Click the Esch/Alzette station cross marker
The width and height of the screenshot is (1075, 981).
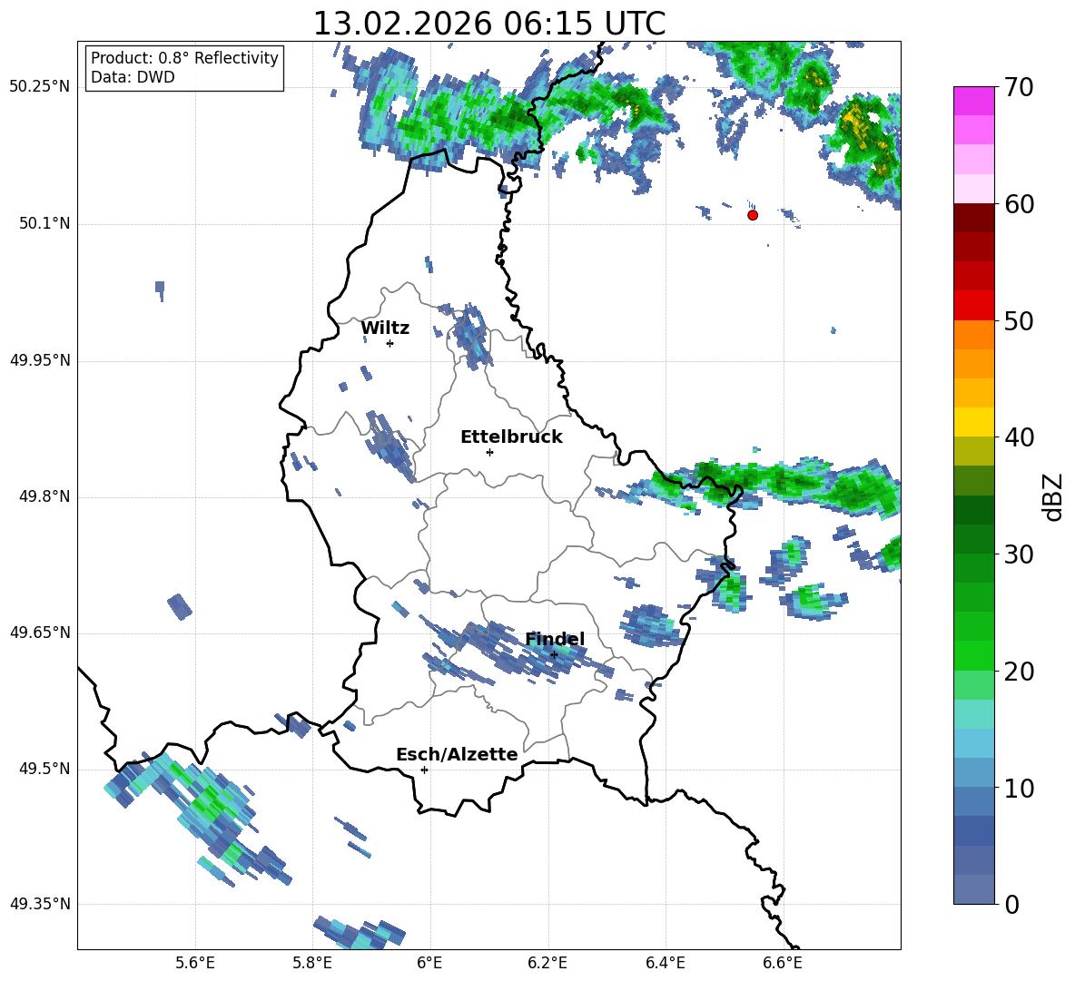[424, 770]
